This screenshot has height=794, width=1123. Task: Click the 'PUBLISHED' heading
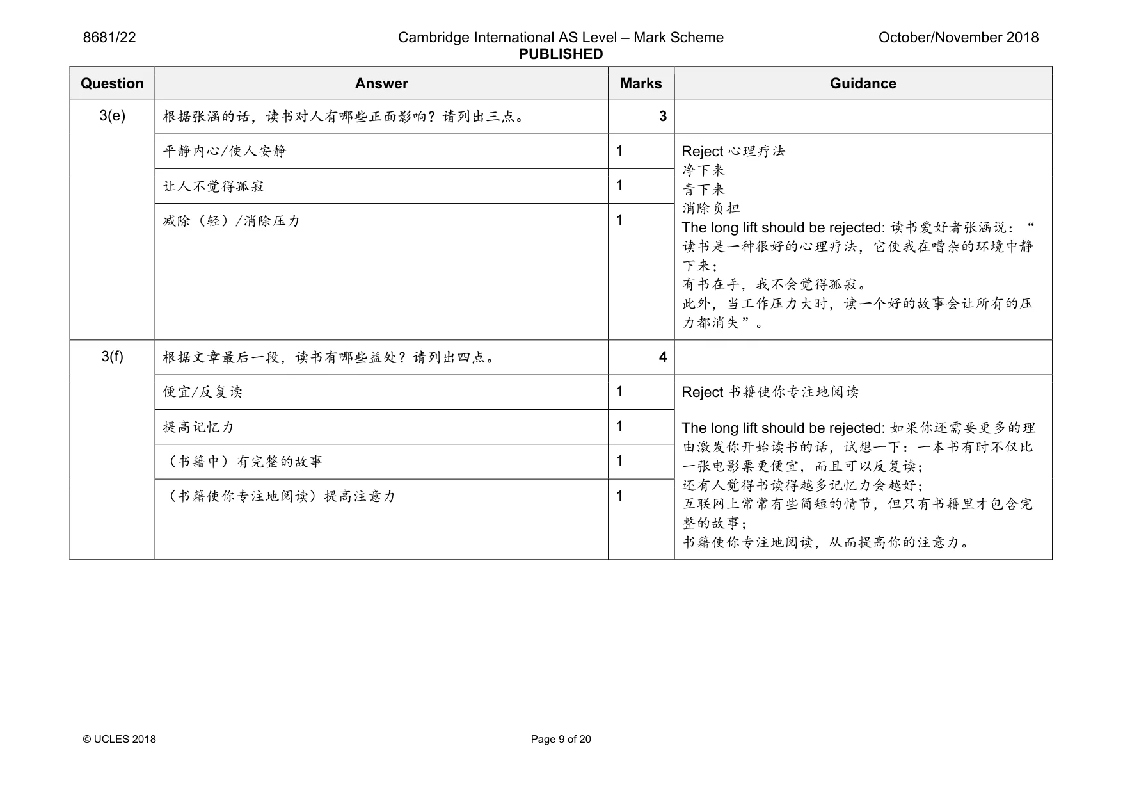561,54
